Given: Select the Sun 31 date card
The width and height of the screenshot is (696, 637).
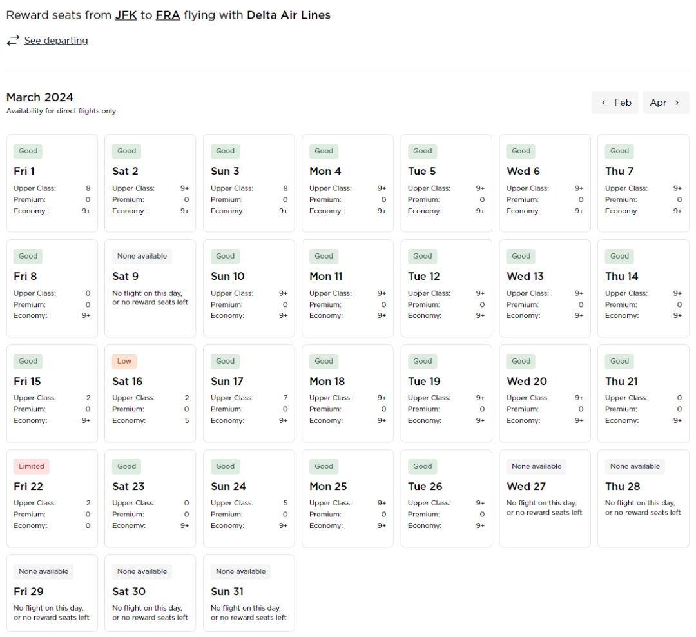Looking at the screenshot, I should (x=249, y=593).
